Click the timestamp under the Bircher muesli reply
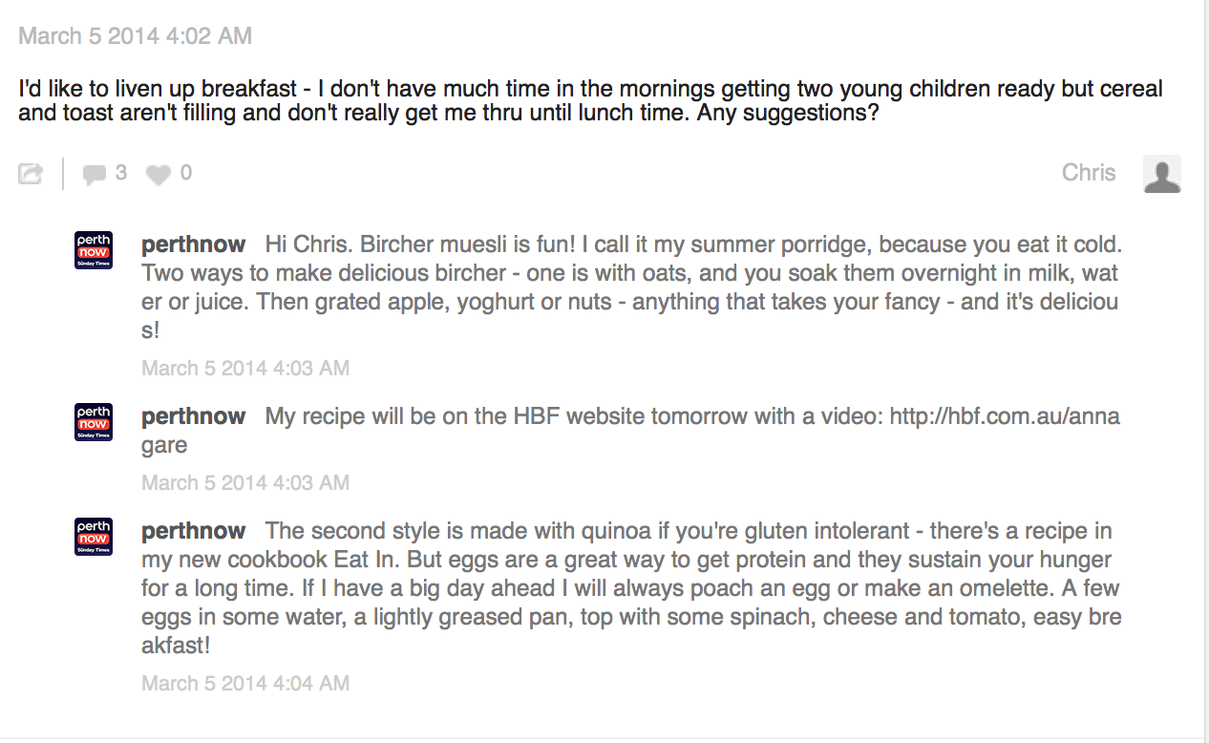 (245, 369)
